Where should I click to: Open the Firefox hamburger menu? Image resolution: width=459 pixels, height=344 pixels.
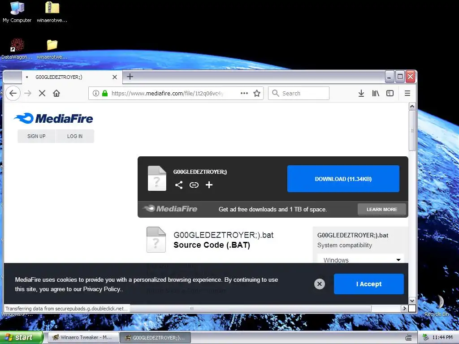407,93
